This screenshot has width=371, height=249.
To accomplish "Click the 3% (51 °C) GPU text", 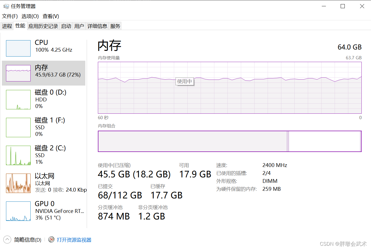I will point(48,218).
